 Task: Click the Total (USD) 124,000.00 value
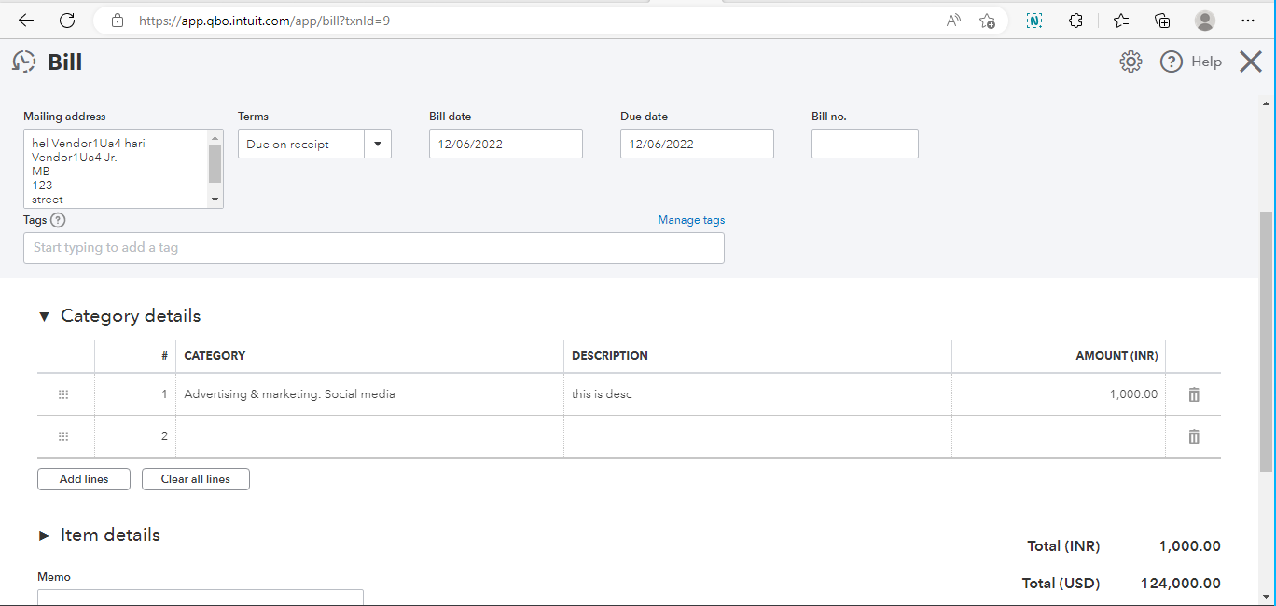(1180, 584)
